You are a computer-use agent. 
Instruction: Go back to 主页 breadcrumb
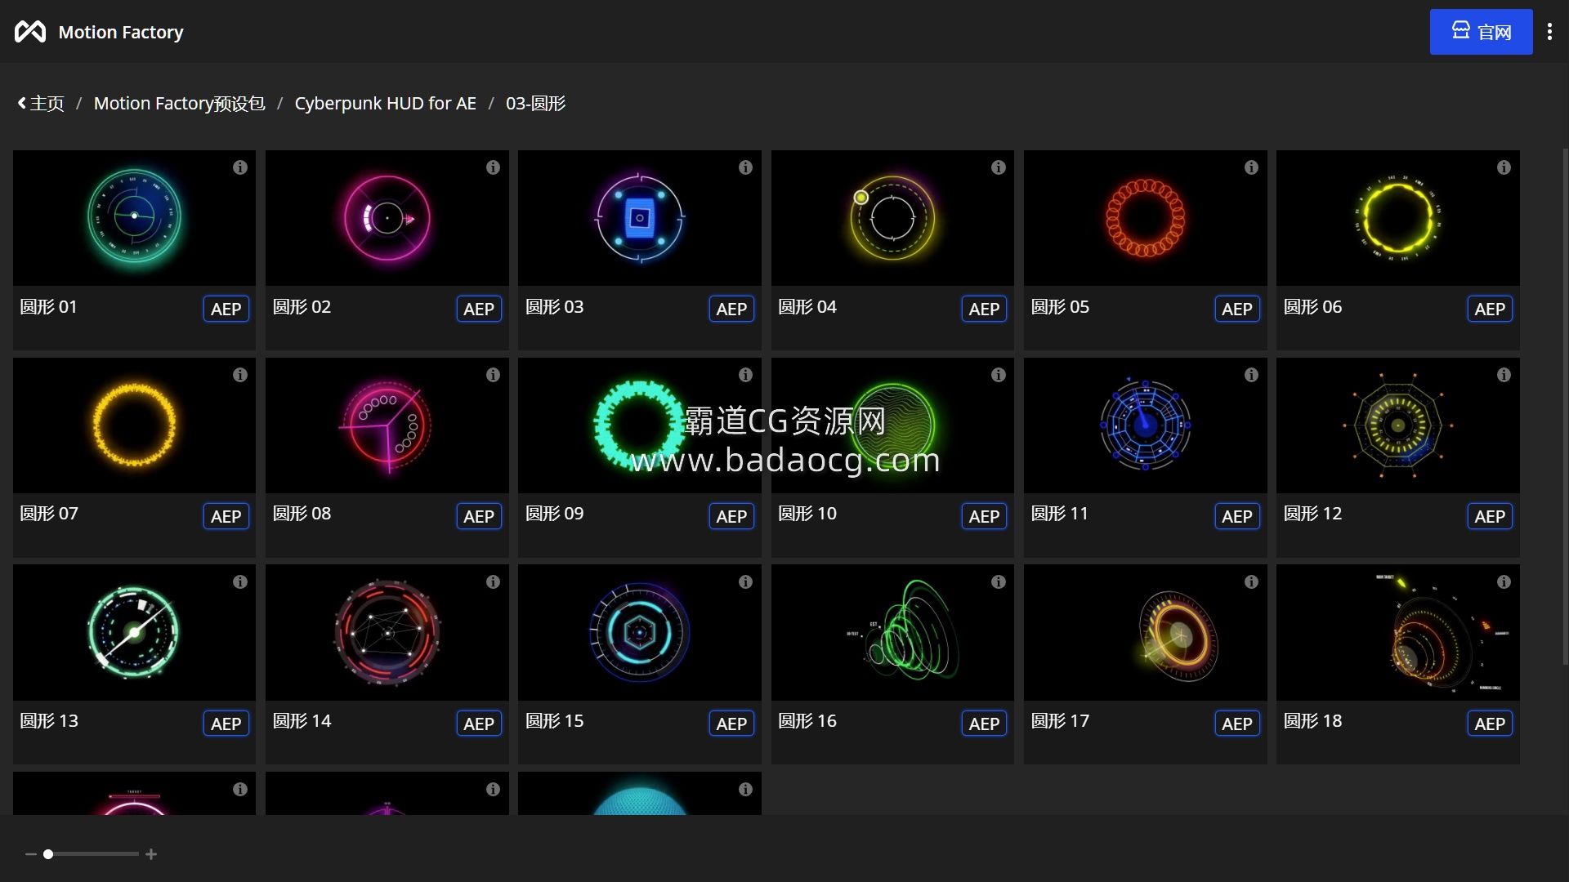point(41,104)
